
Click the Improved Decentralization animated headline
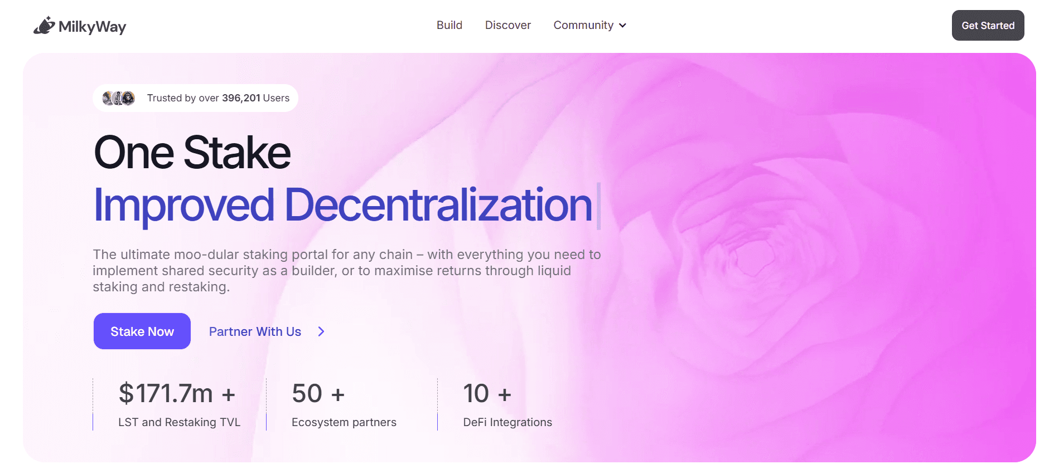tap(343, 206)
